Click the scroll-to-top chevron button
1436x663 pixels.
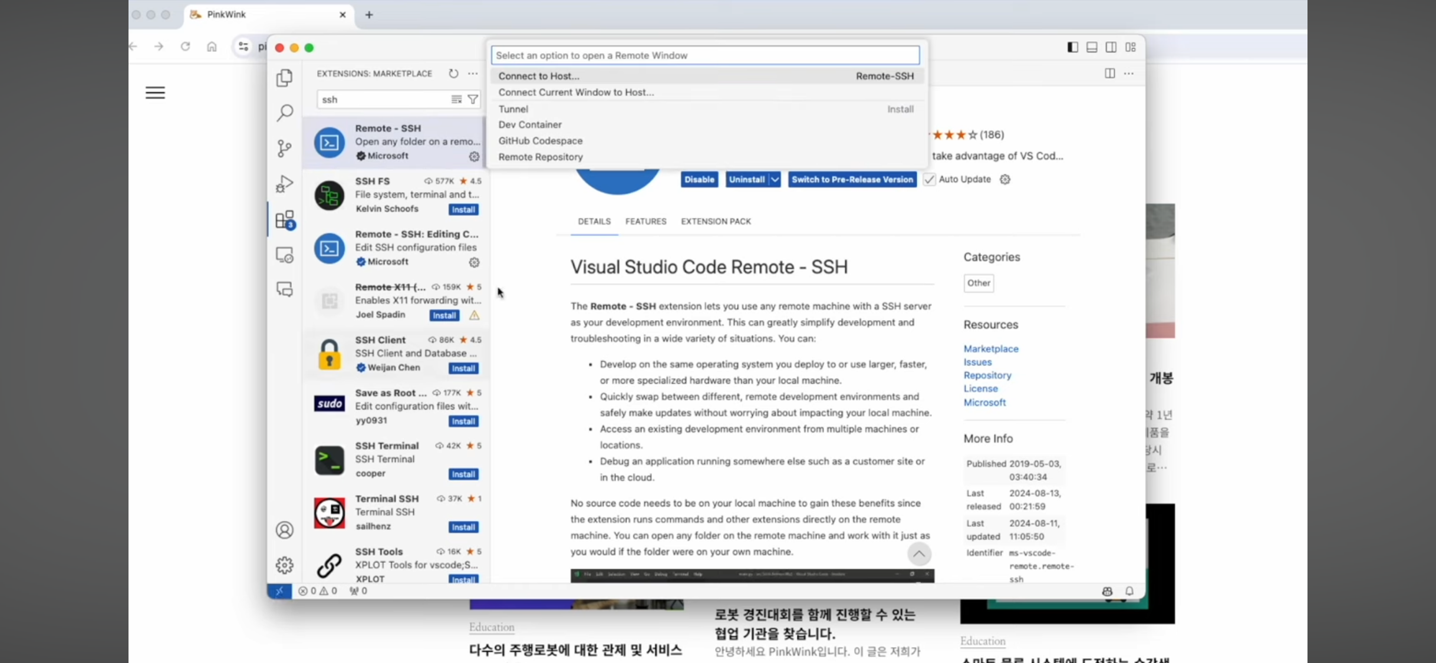(918, 554)
